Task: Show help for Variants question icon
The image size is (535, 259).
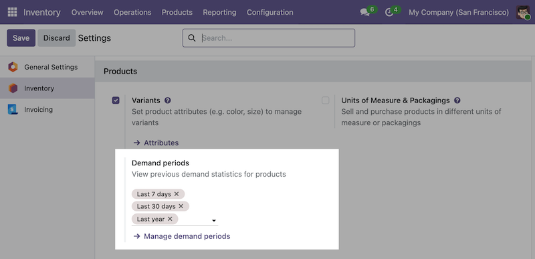Action: coord(168,100)
